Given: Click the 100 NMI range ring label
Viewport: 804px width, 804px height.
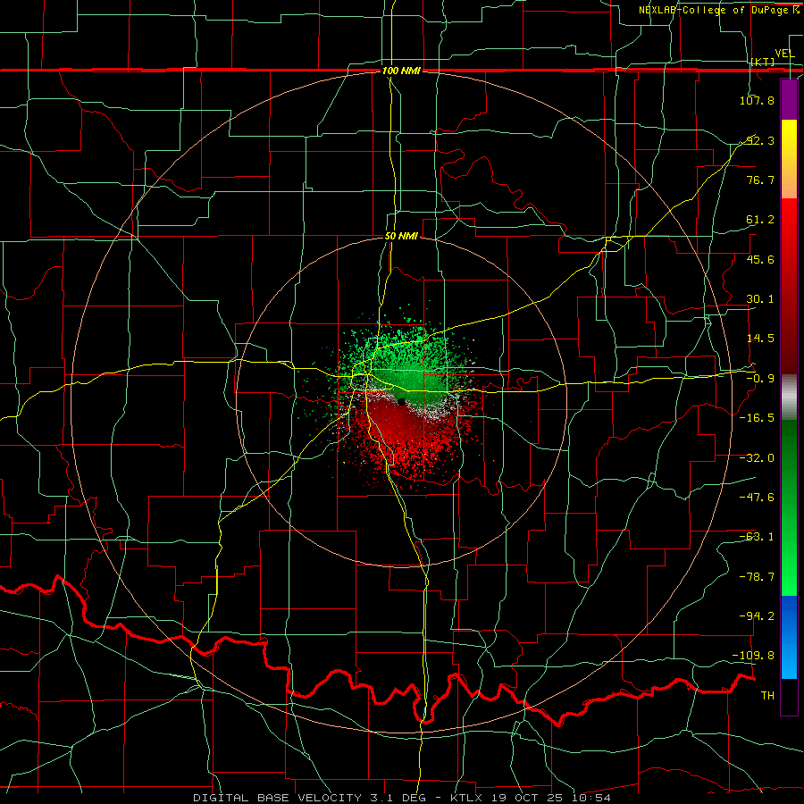Looking at the screenshot, I should tap(401, 71).
